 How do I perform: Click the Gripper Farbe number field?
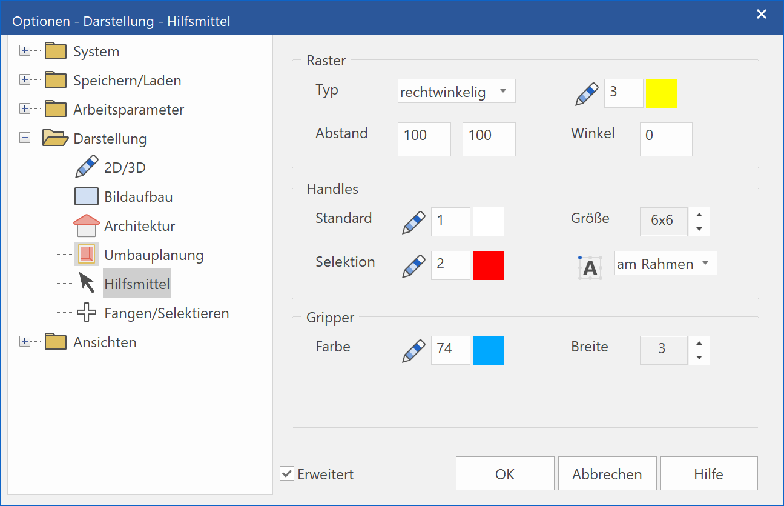coord(450,350)
